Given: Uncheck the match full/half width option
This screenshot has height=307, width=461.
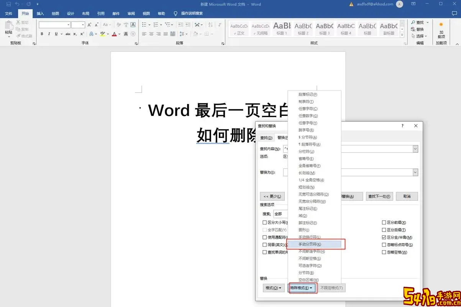Looking at the screenshot, I should [x=384, y=238].
